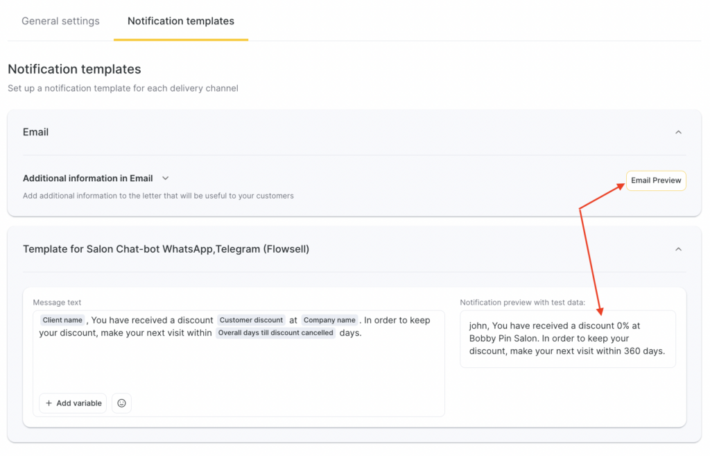
Task: Click the Email section title
Action: point(35,132)
